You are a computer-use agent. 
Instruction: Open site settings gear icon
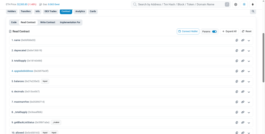pos(235,5)
